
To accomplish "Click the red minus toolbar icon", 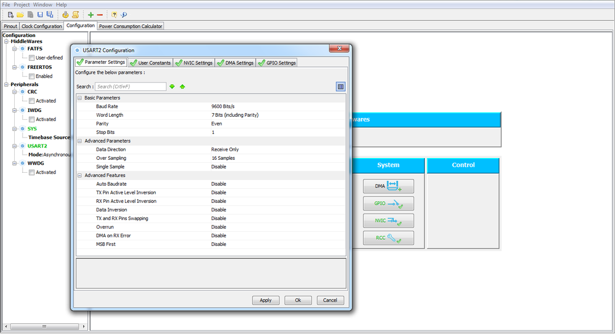I will (x=100, y=15).
